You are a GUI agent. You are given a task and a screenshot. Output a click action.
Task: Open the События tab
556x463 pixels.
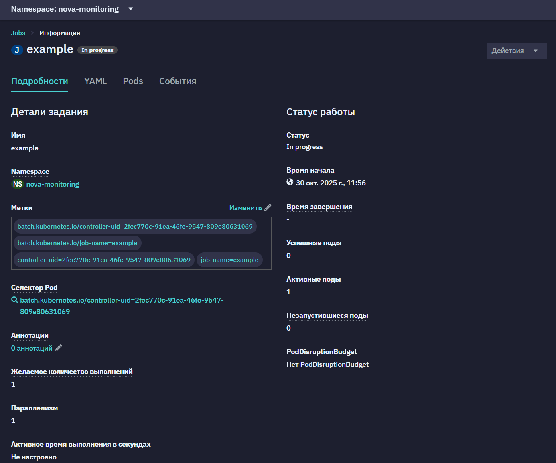(x=177, y=81)
